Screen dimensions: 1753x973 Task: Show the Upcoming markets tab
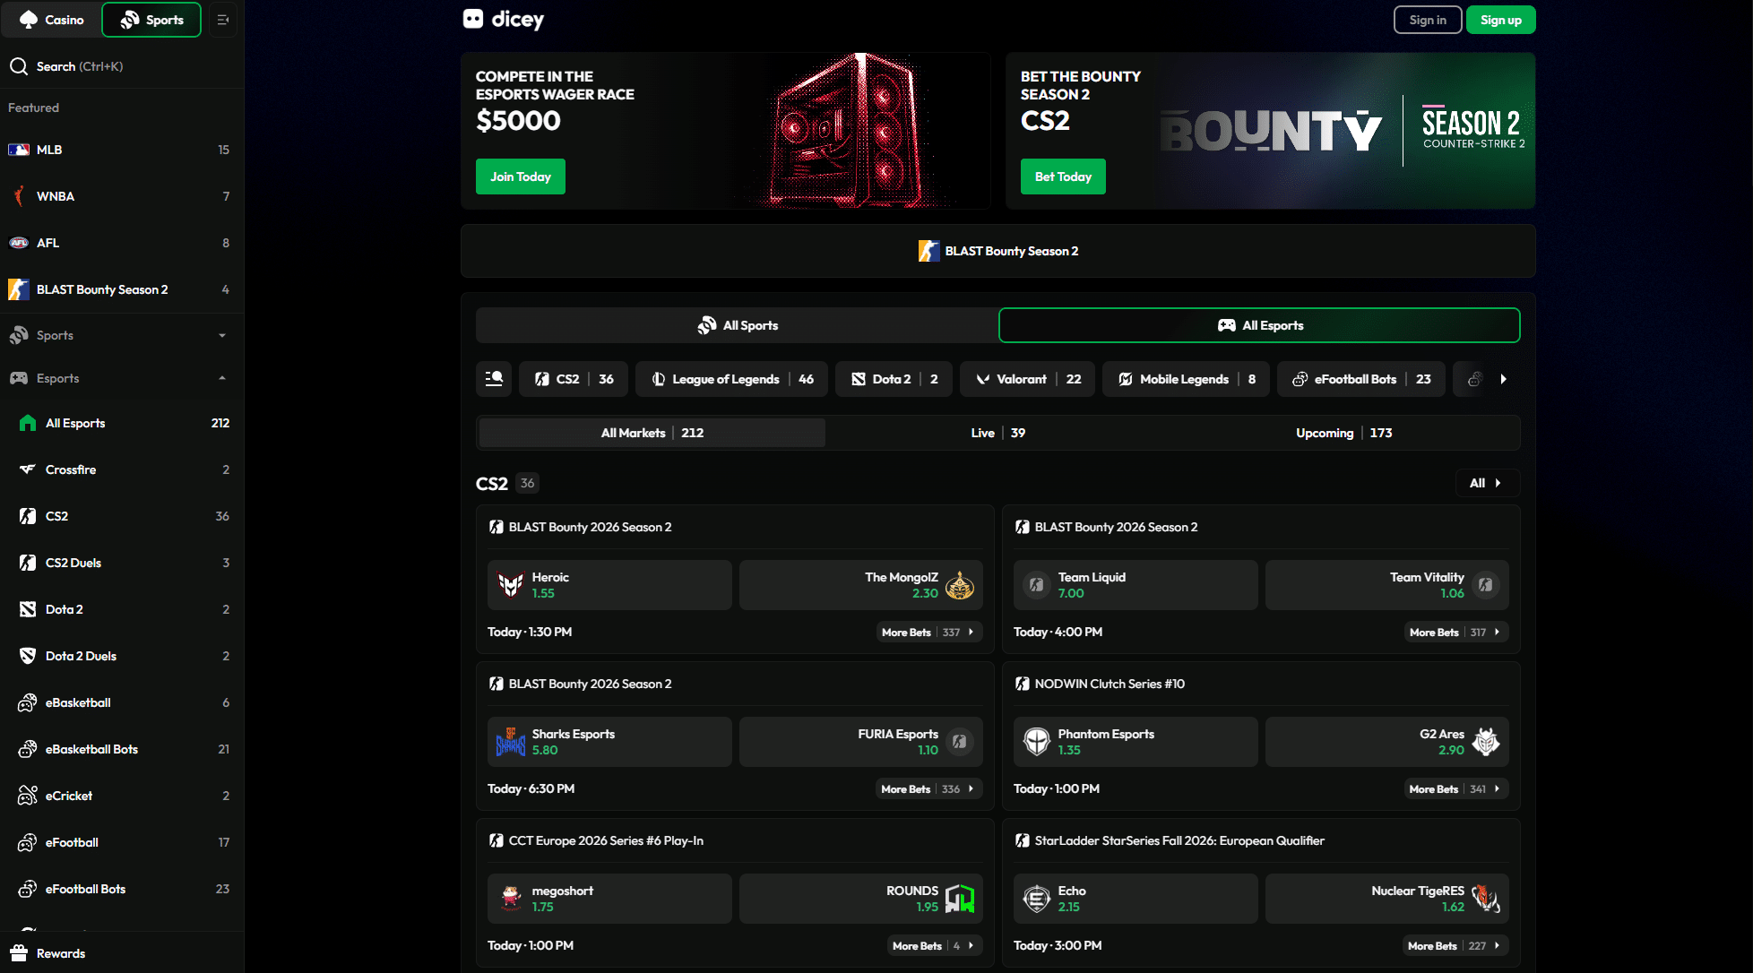tap(1344, 433)
